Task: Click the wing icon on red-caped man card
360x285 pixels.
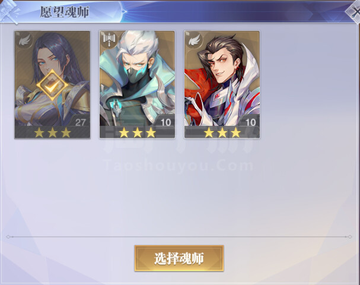Action: click(195, 40)
